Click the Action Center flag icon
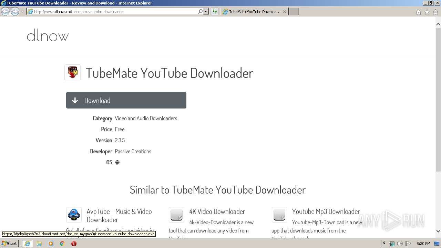Image resolution: width=441 pixels, height=248 pixels. (x=408, y=244)
